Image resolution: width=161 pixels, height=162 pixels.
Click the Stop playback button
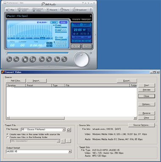tap(25, 59)
